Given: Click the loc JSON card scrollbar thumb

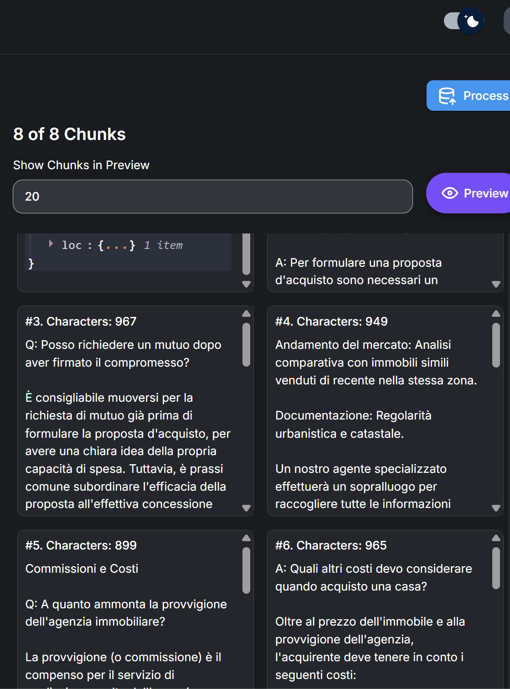Looking at the screenshot, I should click(x=247, y=254).
